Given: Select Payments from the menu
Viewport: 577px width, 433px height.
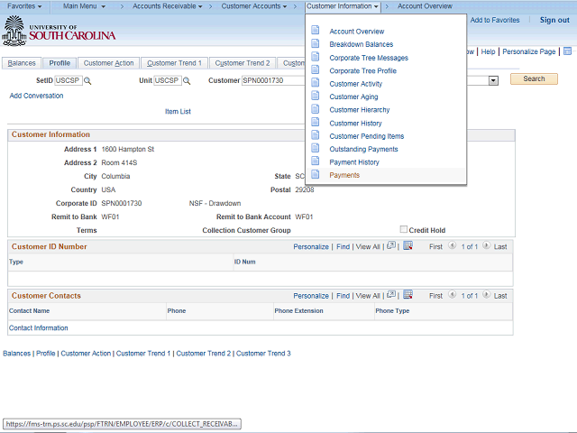Looking at the screenshot, I should click(x=344, y=175).
